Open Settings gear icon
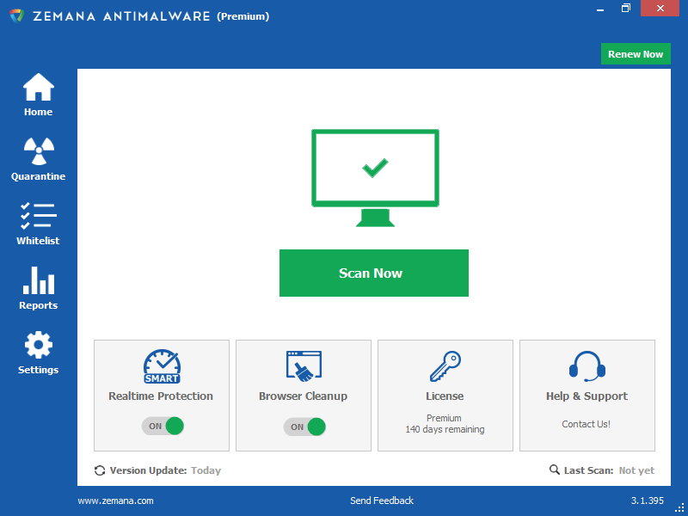Viewport: 688px width, 516px height. (x=38, y=345)
